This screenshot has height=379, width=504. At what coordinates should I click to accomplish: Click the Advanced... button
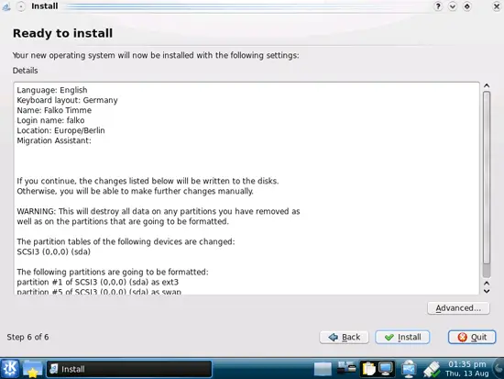tap(458, 308)
